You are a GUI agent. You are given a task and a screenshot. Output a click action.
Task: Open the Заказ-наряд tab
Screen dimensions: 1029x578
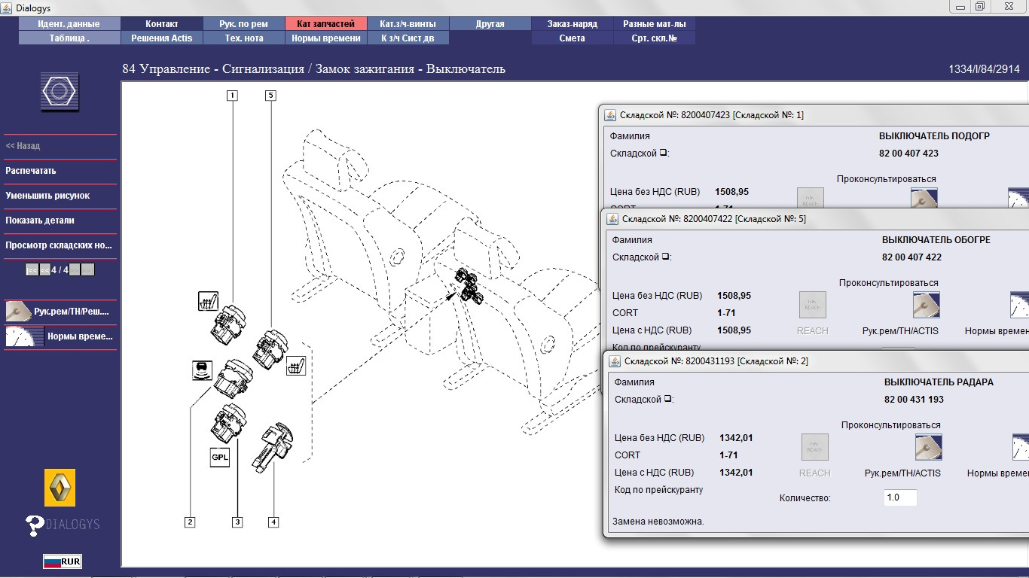pos(573,24)
